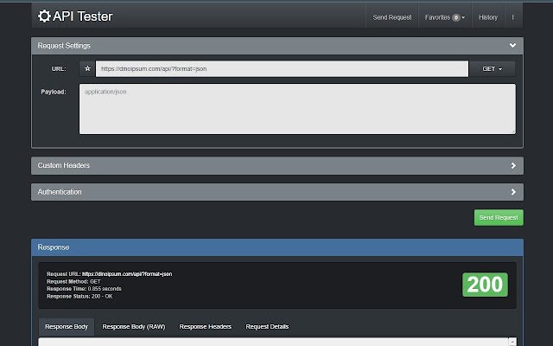Click the Response Time 0.855 seconds text
The height and width of the screenshot is (346, 553).
pyautogui.click(x=84, y=289)
